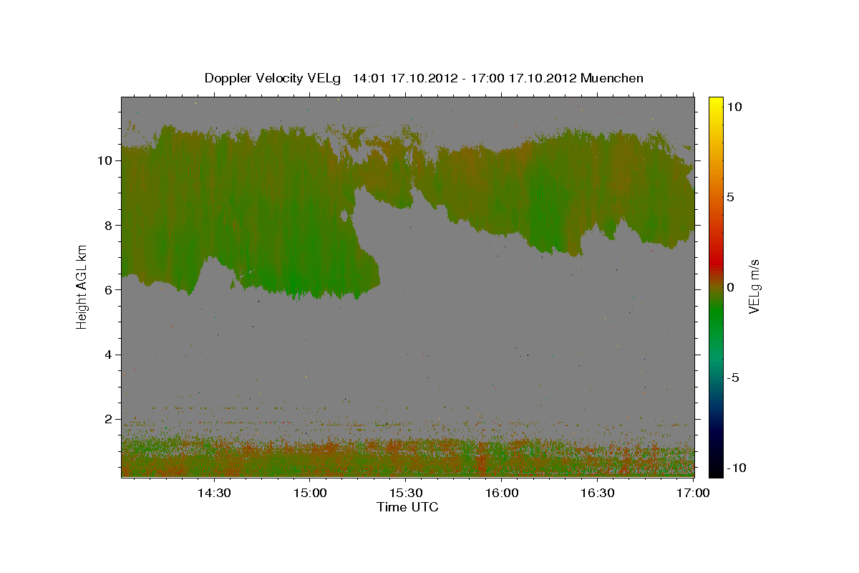Screen dimensions: 859x573
Task: Click the 16:00 time tick label
Action: click(502, 493)
